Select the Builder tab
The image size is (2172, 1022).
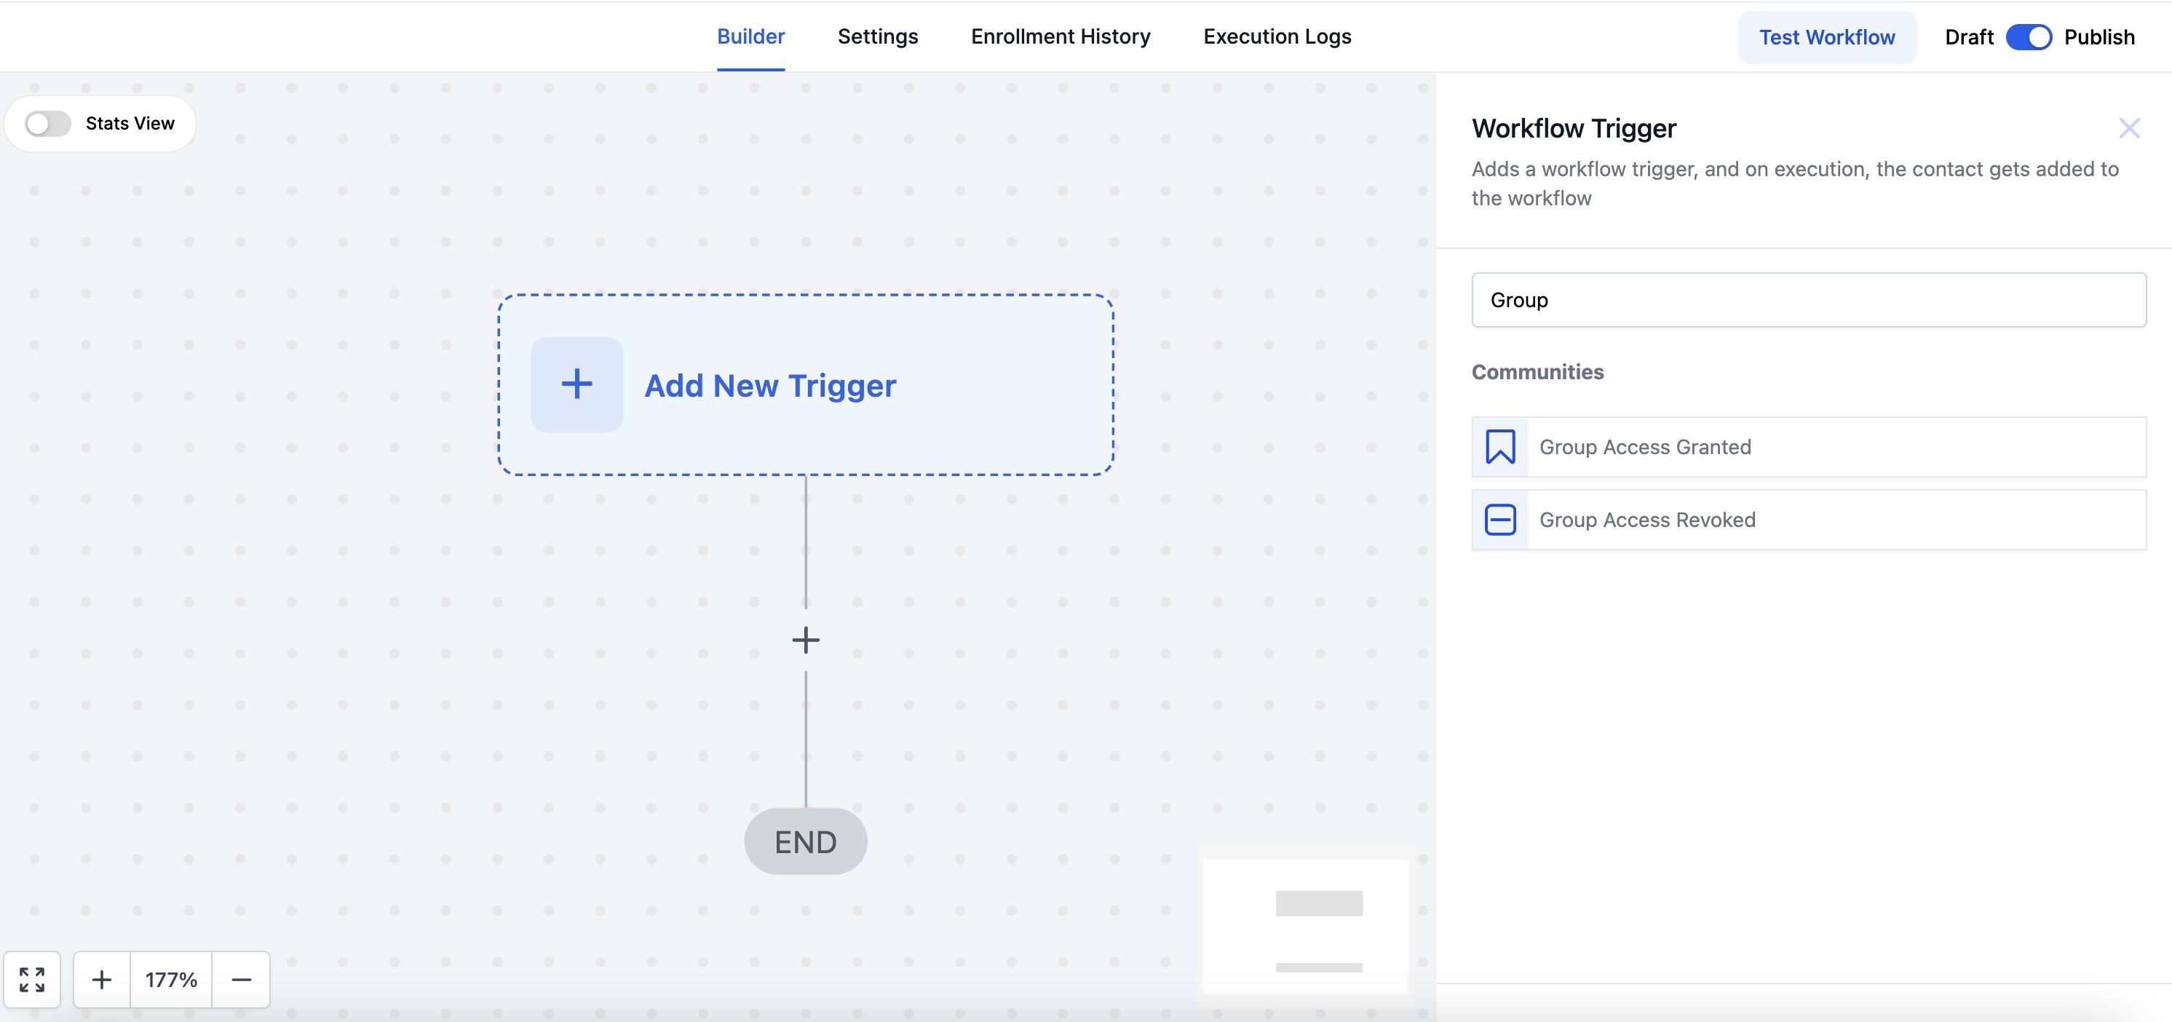tap(750, 37)
